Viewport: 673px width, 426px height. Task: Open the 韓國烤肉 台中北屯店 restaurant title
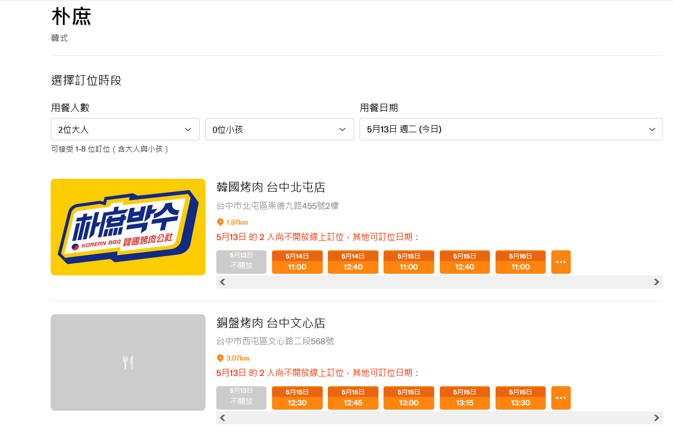pyautogui.click(x=271, y=187)
